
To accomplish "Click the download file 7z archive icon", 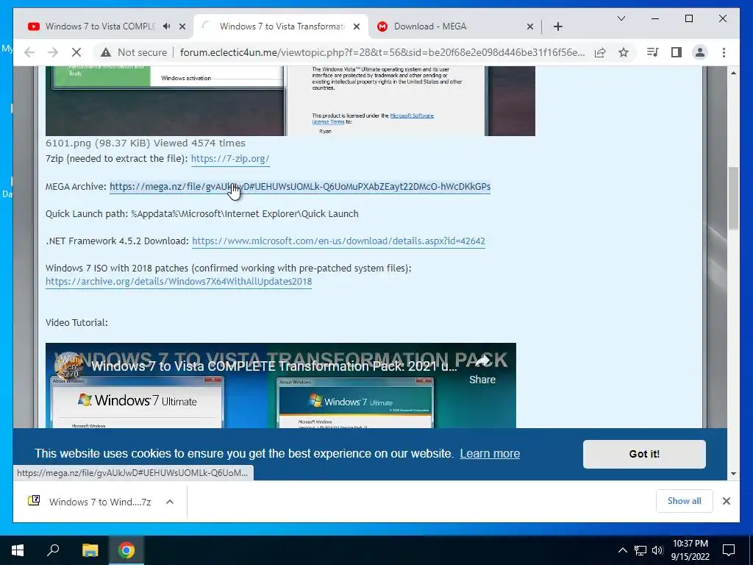I will (x=34, y=500).
